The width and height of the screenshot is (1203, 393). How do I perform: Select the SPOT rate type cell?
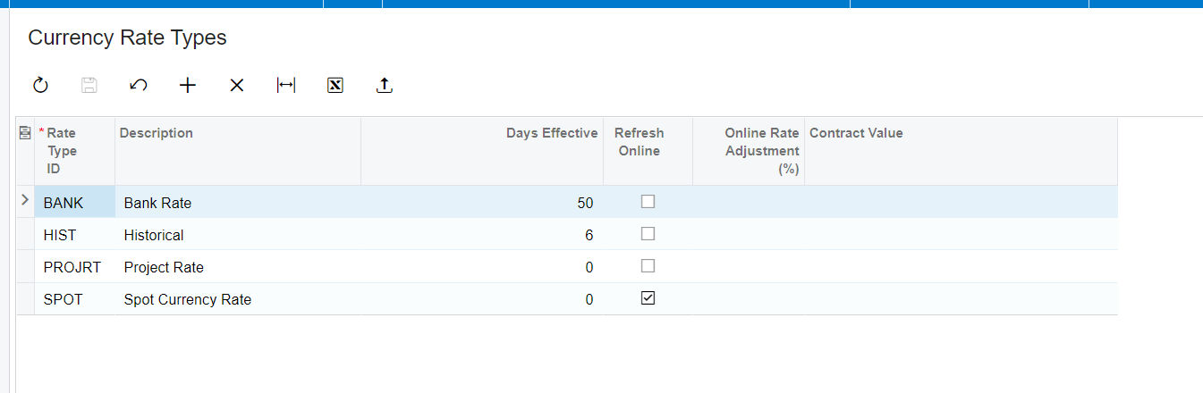tap(74, 299)
